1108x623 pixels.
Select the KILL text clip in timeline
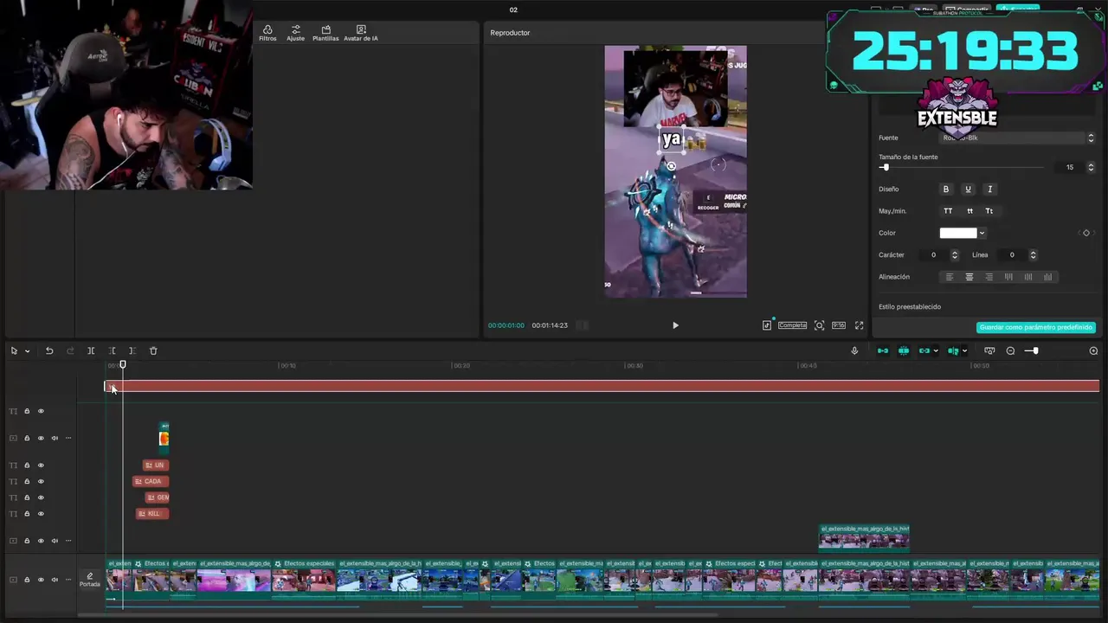click(x=152, y=514)
